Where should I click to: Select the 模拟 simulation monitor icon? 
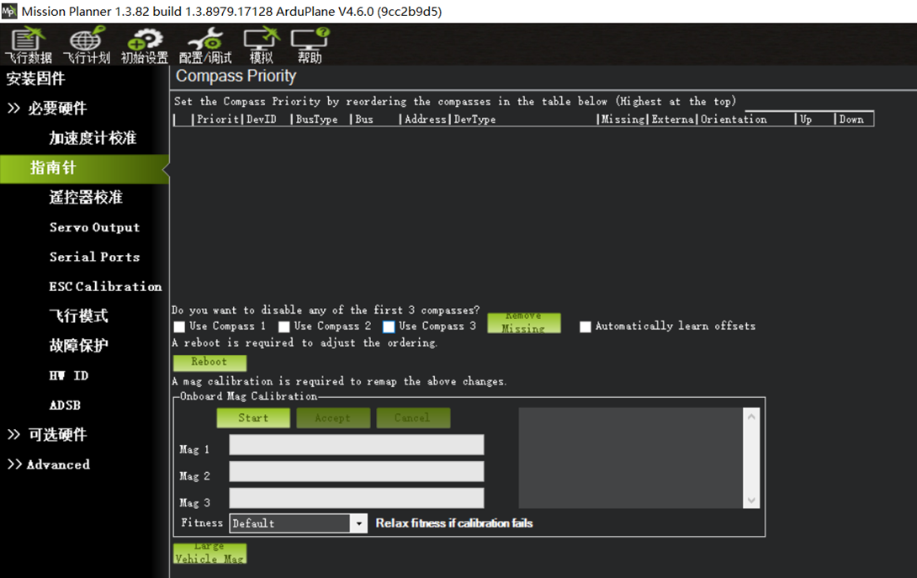point(261,45)
